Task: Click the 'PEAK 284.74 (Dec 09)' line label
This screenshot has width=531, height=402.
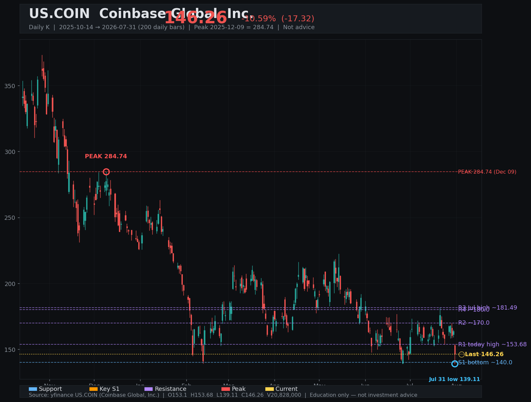Action: click(x=487, y=172)
